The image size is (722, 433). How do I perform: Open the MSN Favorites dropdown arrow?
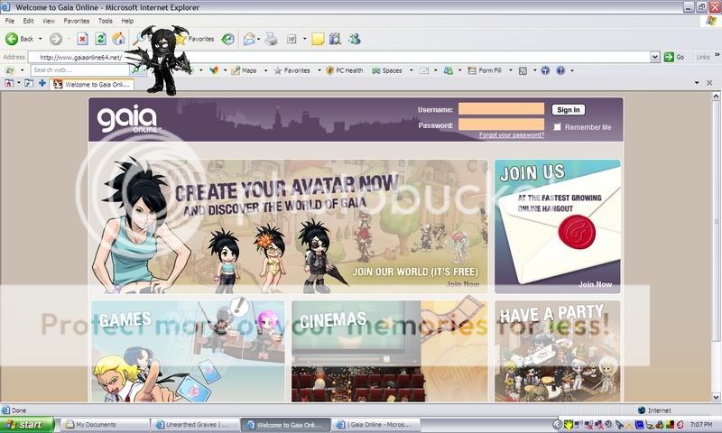(319, 70)
